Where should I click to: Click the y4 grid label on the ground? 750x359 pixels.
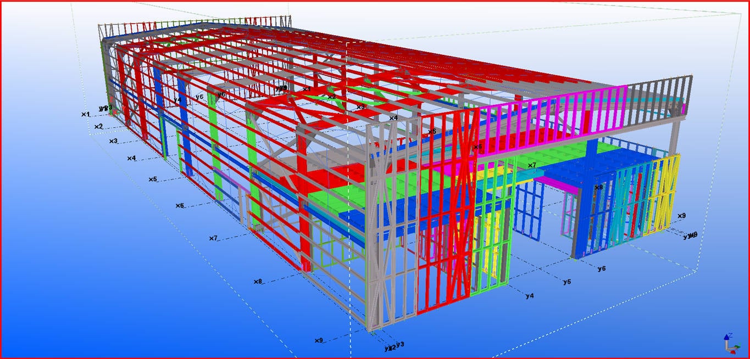coord(530,296)
